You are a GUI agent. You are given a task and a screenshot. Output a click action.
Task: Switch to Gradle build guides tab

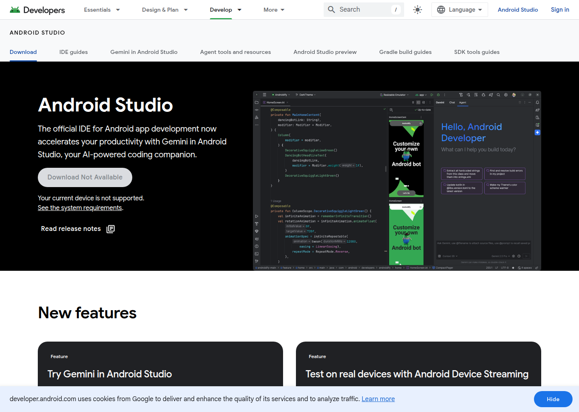point(405,52)
